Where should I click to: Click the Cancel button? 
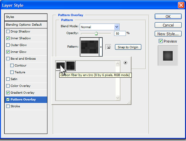[168, 25]
